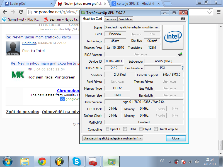
Task: Open the Validation tab
Action: (125, 19)
